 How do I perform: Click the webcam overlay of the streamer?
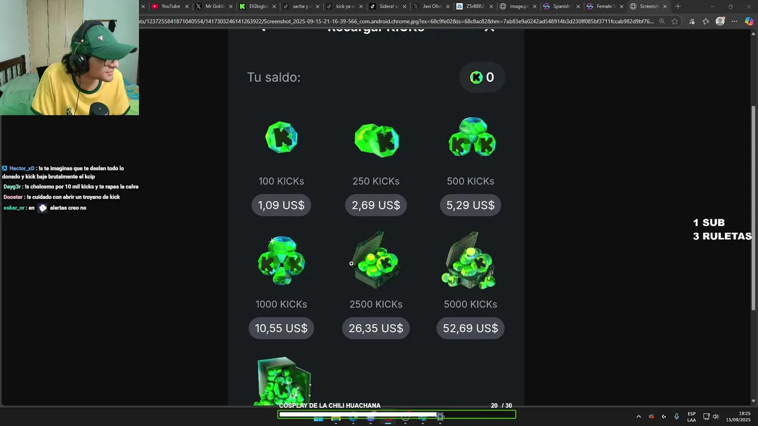[x=69, y=57]
